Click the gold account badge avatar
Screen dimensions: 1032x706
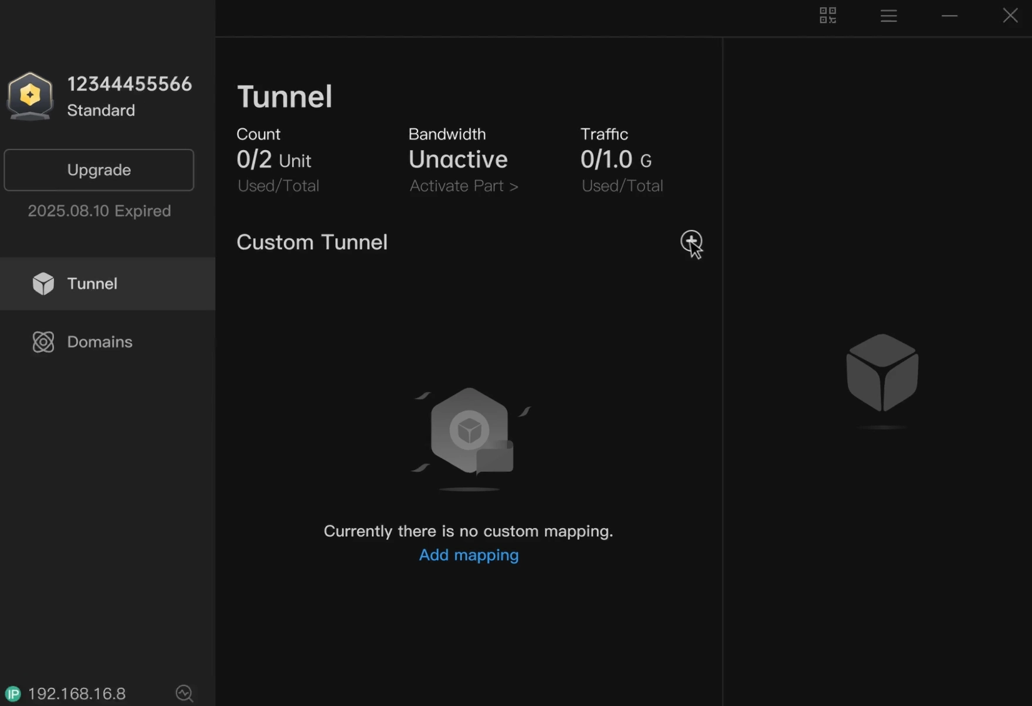(x=30, y=96)
